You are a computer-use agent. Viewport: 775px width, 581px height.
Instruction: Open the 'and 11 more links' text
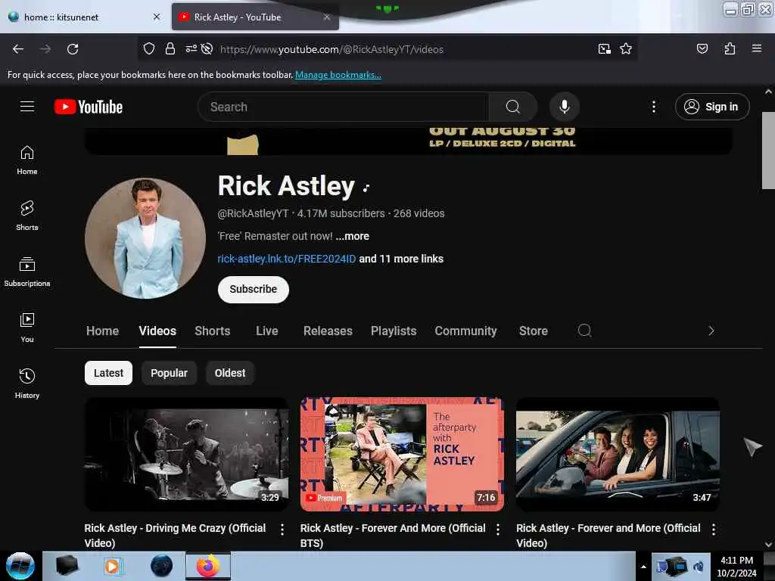401,259
